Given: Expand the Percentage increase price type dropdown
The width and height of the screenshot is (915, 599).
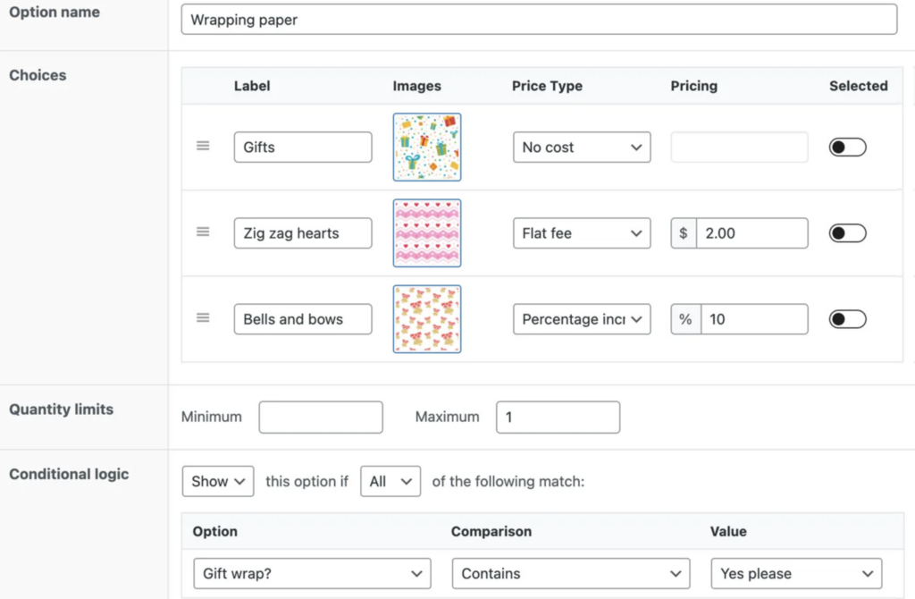Looking at the screenshot, I should (582, 319).
